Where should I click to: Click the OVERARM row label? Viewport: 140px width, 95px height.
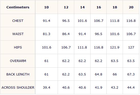tap(18, 61)
